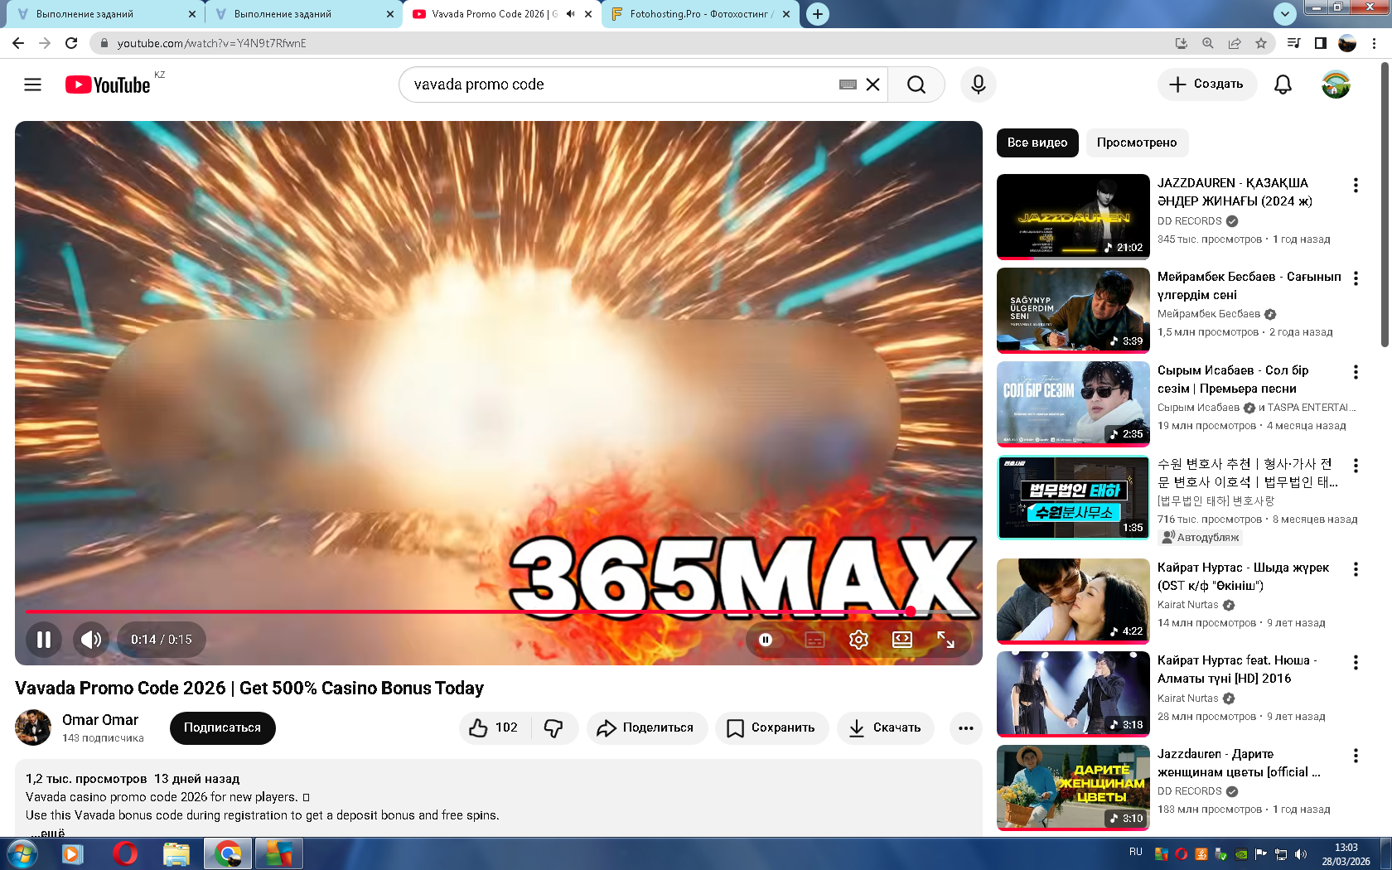Save video to a playlist
This screenshot has height=870, width=1392.
(x=771, y=727)
